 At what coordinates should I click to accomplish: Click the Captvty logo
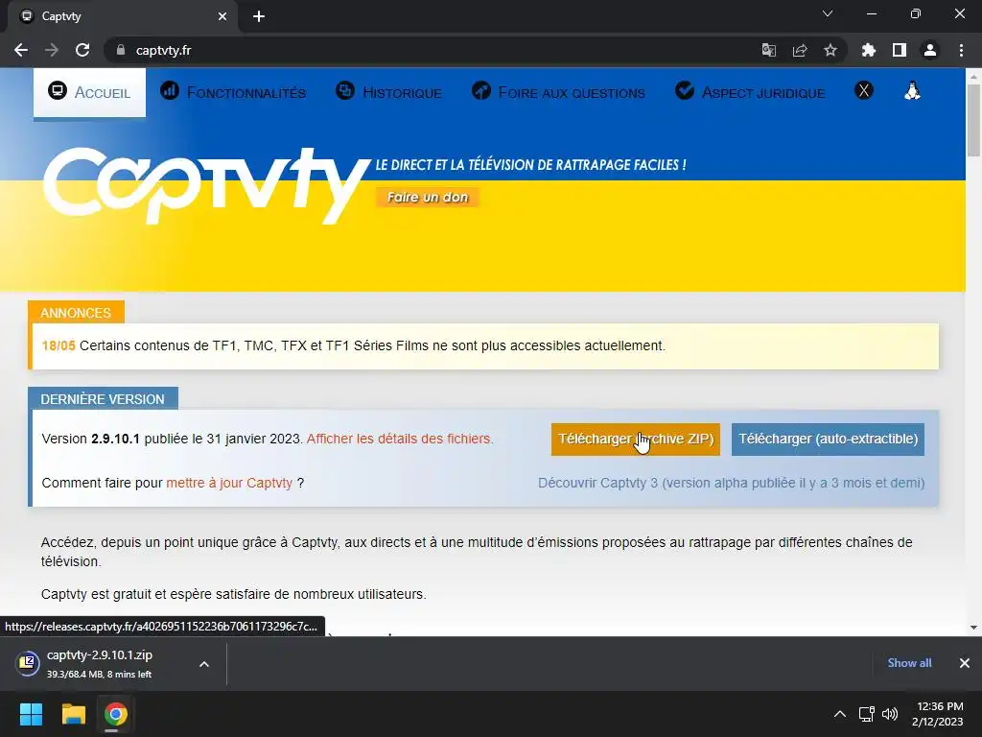pyautogui.click(x=205, y=185)
